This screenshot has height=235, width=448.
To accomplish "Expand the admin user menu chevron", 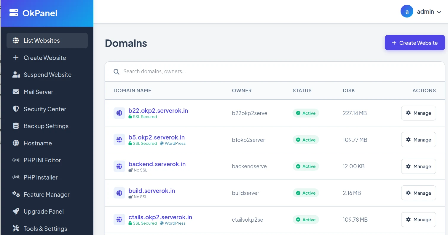I will (439, 12).
